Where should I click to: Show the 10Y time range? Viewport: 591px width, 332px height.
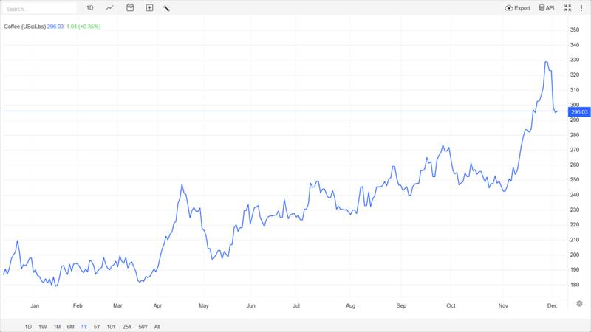(x=111, y=326)
